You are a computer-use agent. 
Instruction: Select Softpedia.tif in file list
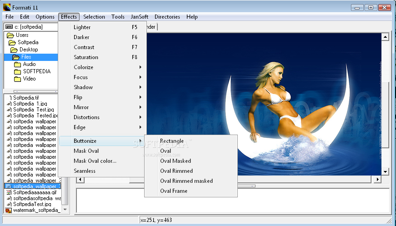(26, 98)
